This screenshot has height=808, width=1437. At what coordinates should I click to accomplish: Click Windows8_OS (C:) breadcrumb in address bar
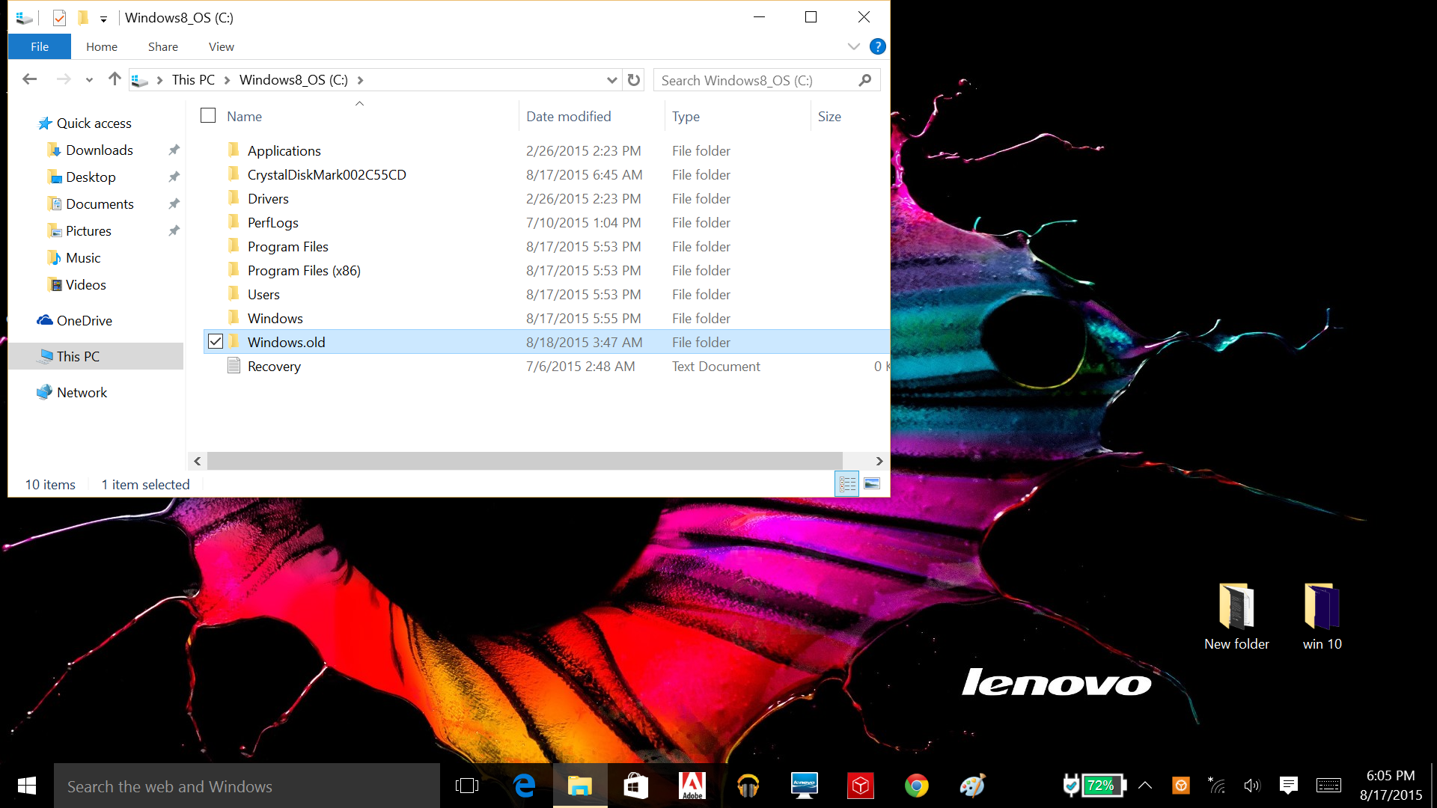[293, 80]
